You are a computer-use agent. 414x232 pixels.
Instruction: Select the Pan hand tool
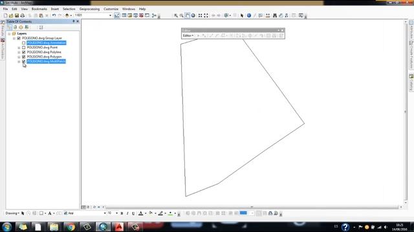pos(187,15)
